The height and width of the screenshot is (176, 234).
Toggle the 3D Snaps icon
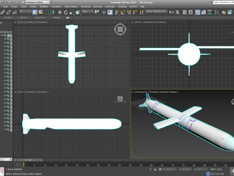[117, 12]
